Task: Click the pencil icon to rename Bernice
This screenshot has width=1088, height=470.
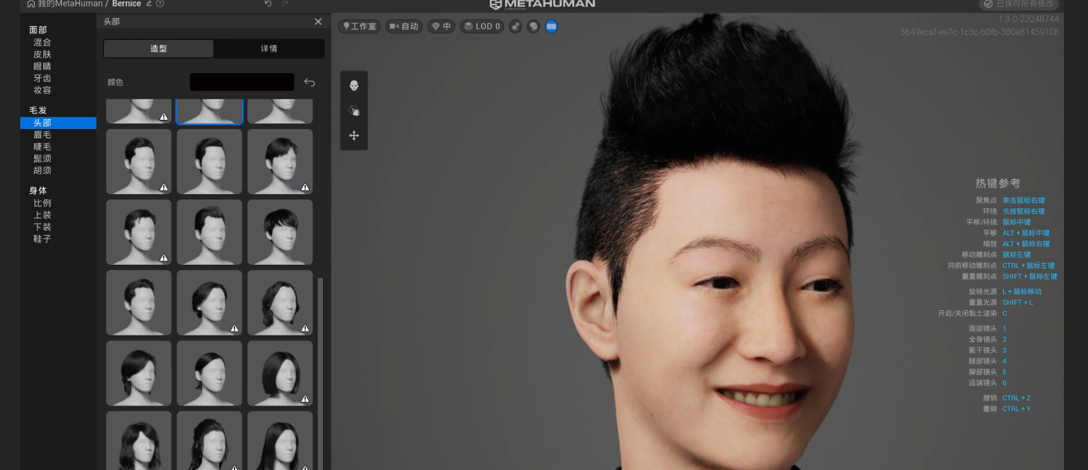Action: coord(149,4)
